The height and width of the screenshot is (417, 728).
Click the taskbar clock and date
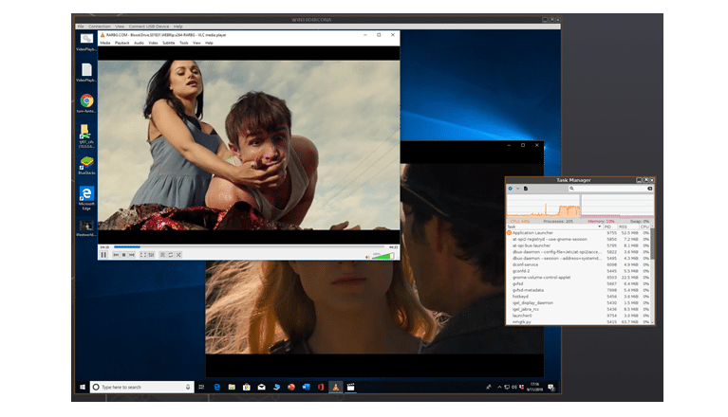534,387
